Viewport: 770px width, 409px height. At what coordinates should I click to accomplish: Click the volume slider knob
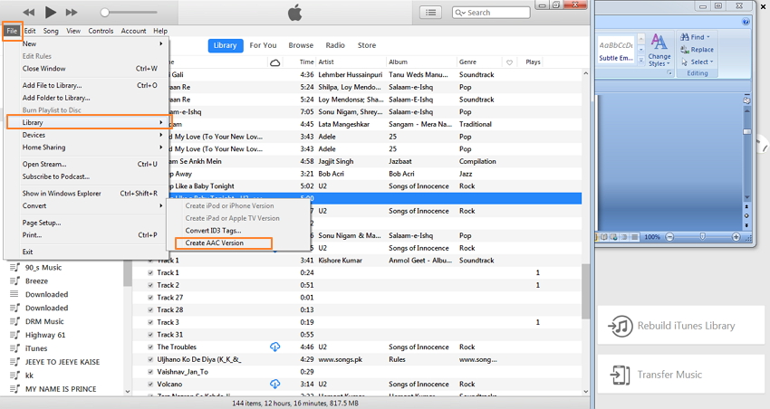click(x=104, y=13)
